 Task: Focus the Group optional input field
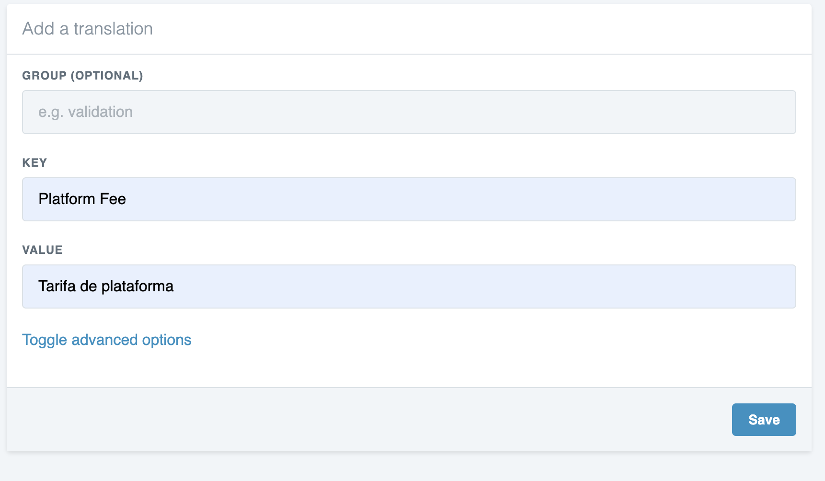click(x=409, y=112)
